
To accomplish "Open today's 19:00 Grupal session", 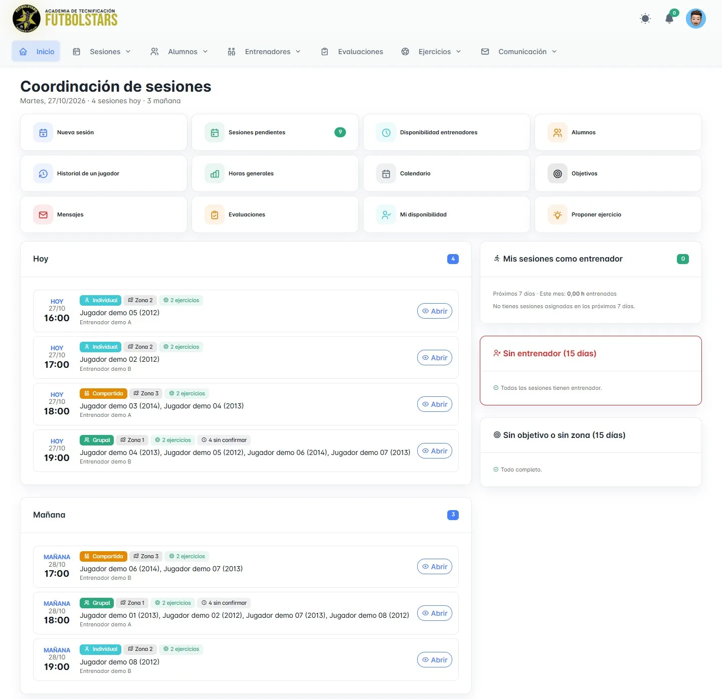I will pyautogui.click(x=435, y=451).
